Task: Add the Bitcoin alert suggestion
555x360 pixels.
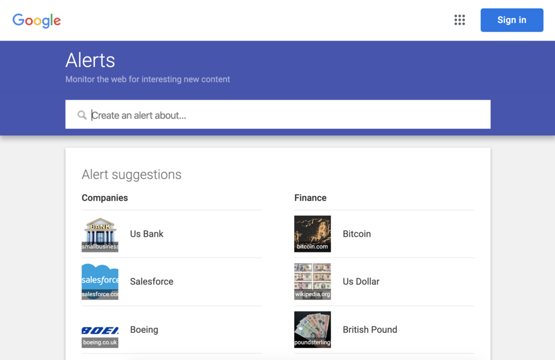Action: [356, 234]
